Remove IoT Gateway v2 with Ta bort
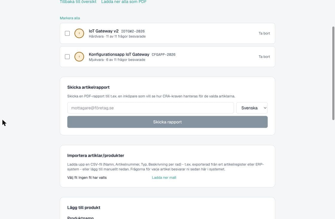 (264, 33)
